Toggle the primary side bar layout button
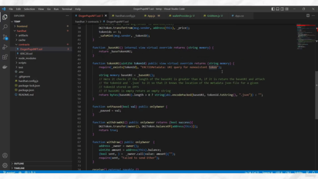The image size is (318, 179). point(273,9)
